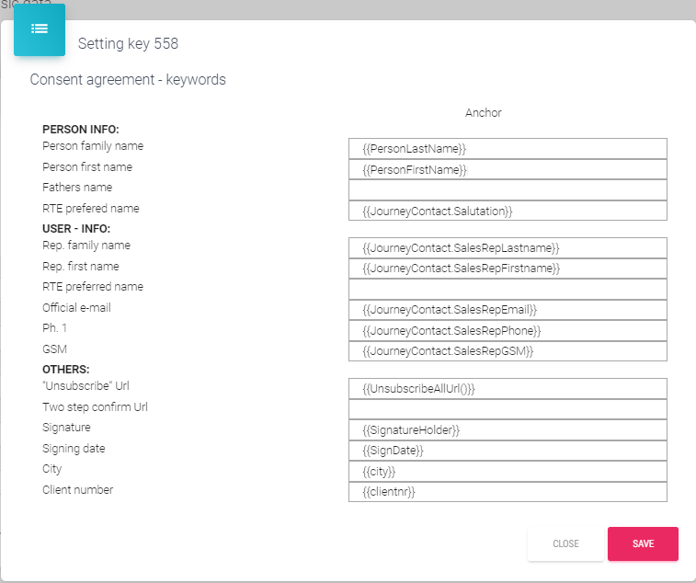
Task: Click the Signature anchor field
Action: pyautogui.click(x=508, y=429)
